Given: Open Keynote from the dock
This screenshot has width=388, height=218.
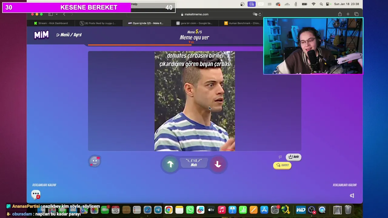Looking at the screenshot, I should pyautogui.click(x=232, y=210).
